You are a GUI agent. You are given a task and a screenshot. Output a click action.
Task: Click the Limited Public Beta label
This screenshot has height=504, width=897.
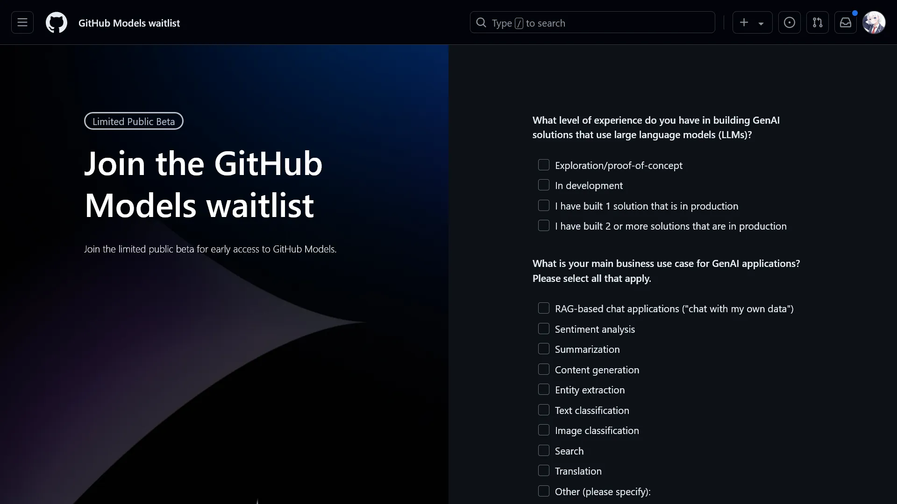(134, 121)
